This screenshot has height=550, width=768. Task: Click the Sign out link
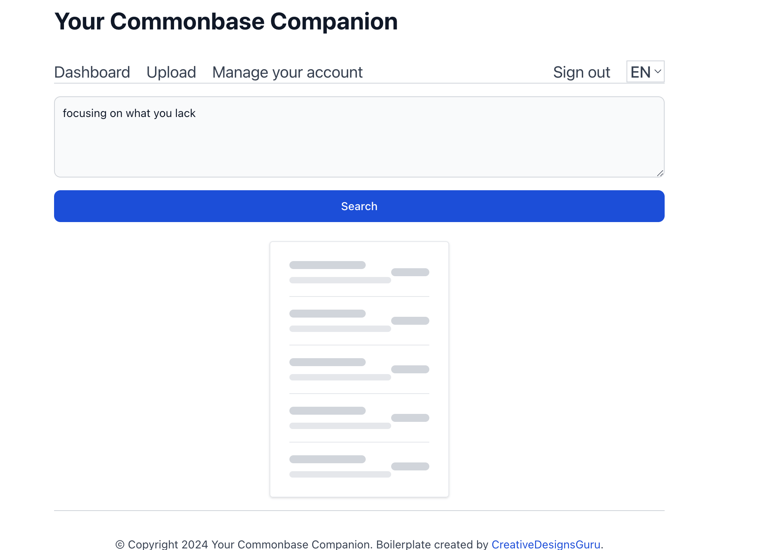(x=581, y=72)
